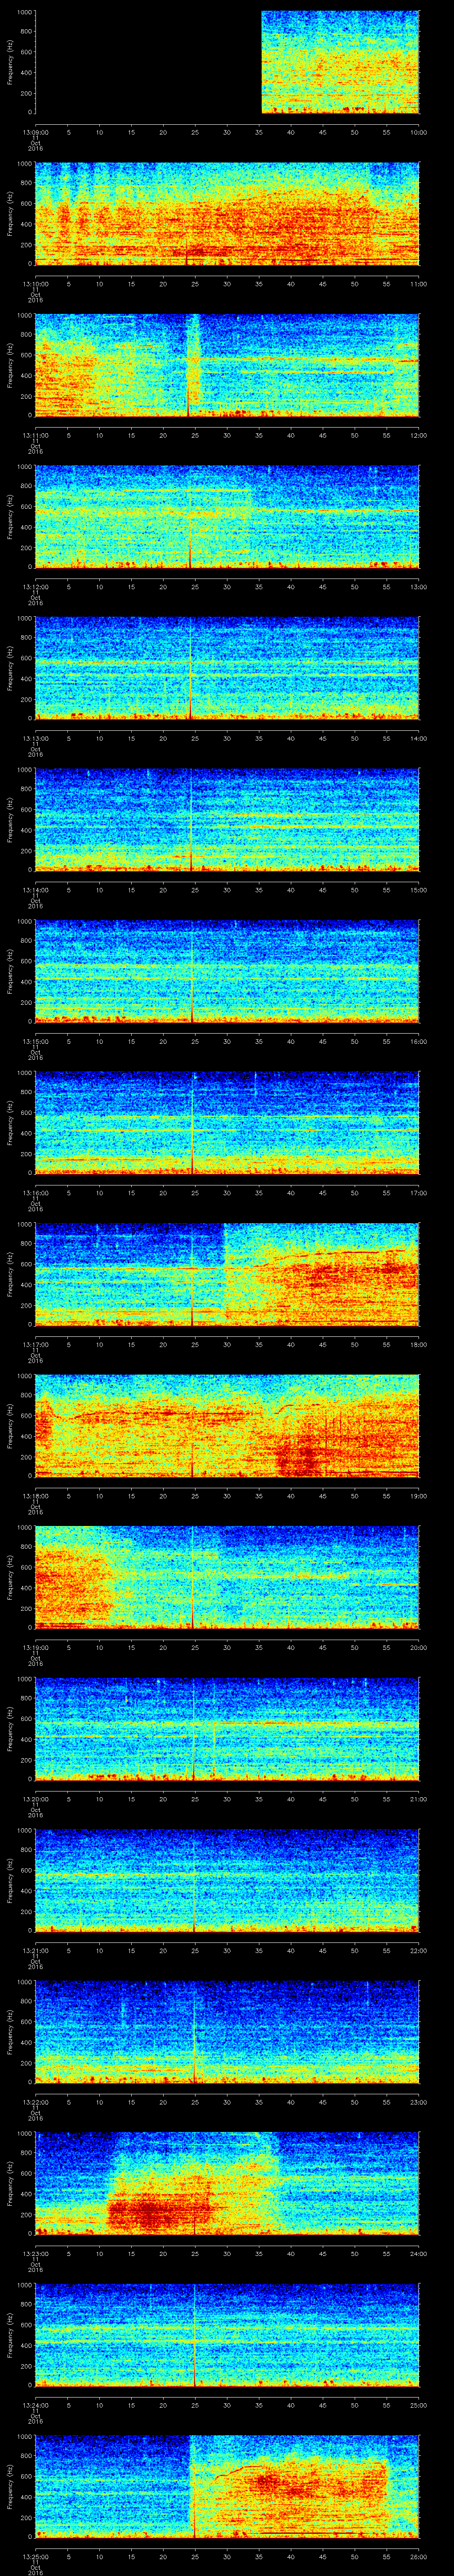Click the '13:21:00' time axis label
Screen dimensions: 454x2576
pyautogui.click(x=35, y=1950)
